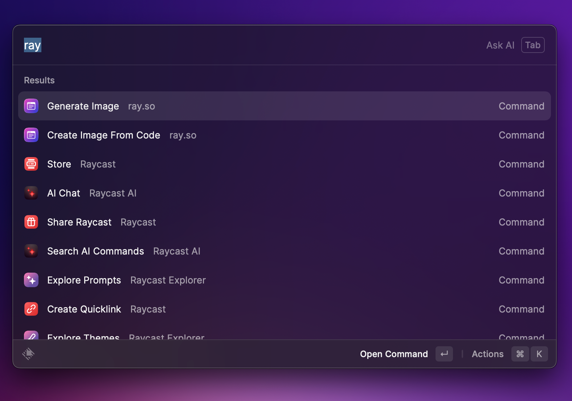Click the Search AI Commands icon
Image resolution: width=572 pixels, height=401 pixels.
click(31, 251)
